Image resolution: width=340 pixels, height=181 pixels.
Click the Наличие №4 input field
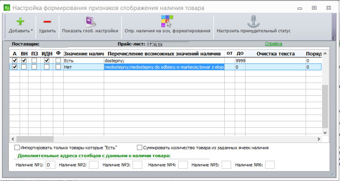[183, 165]
